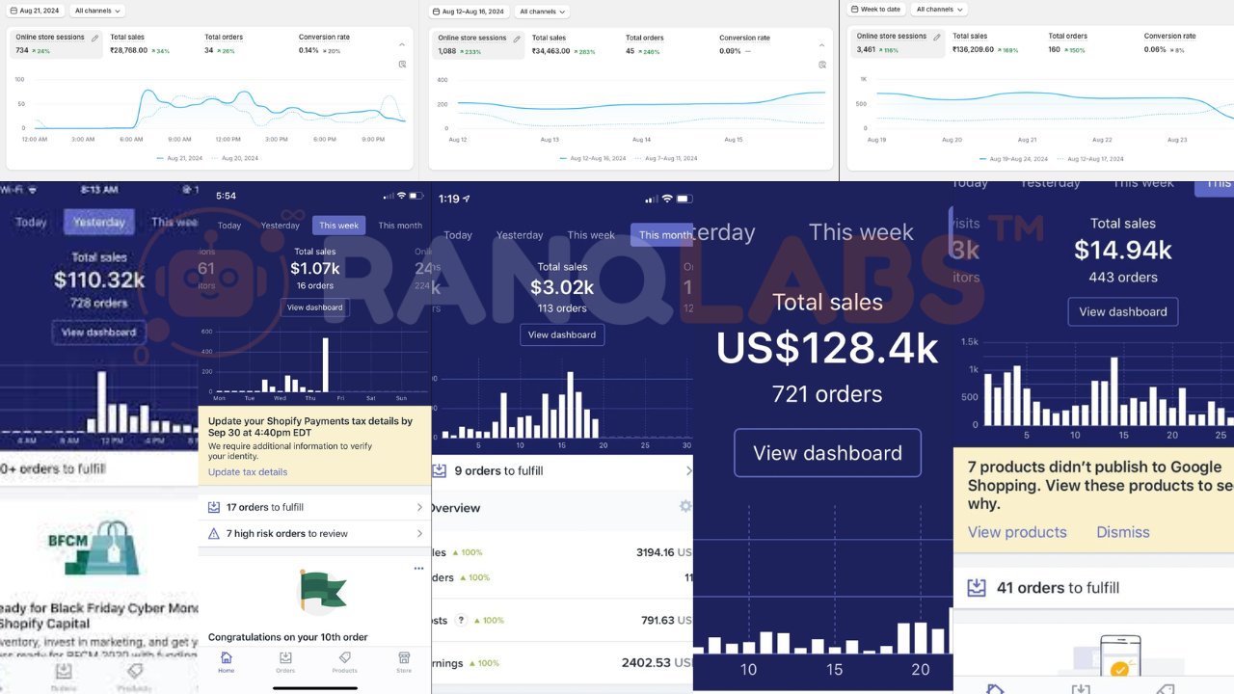The width and height of the screenshot is (1234, 694).
Task: Click pencil edit icon beside ₹28,768.00 sessions card
Action: 94,39
